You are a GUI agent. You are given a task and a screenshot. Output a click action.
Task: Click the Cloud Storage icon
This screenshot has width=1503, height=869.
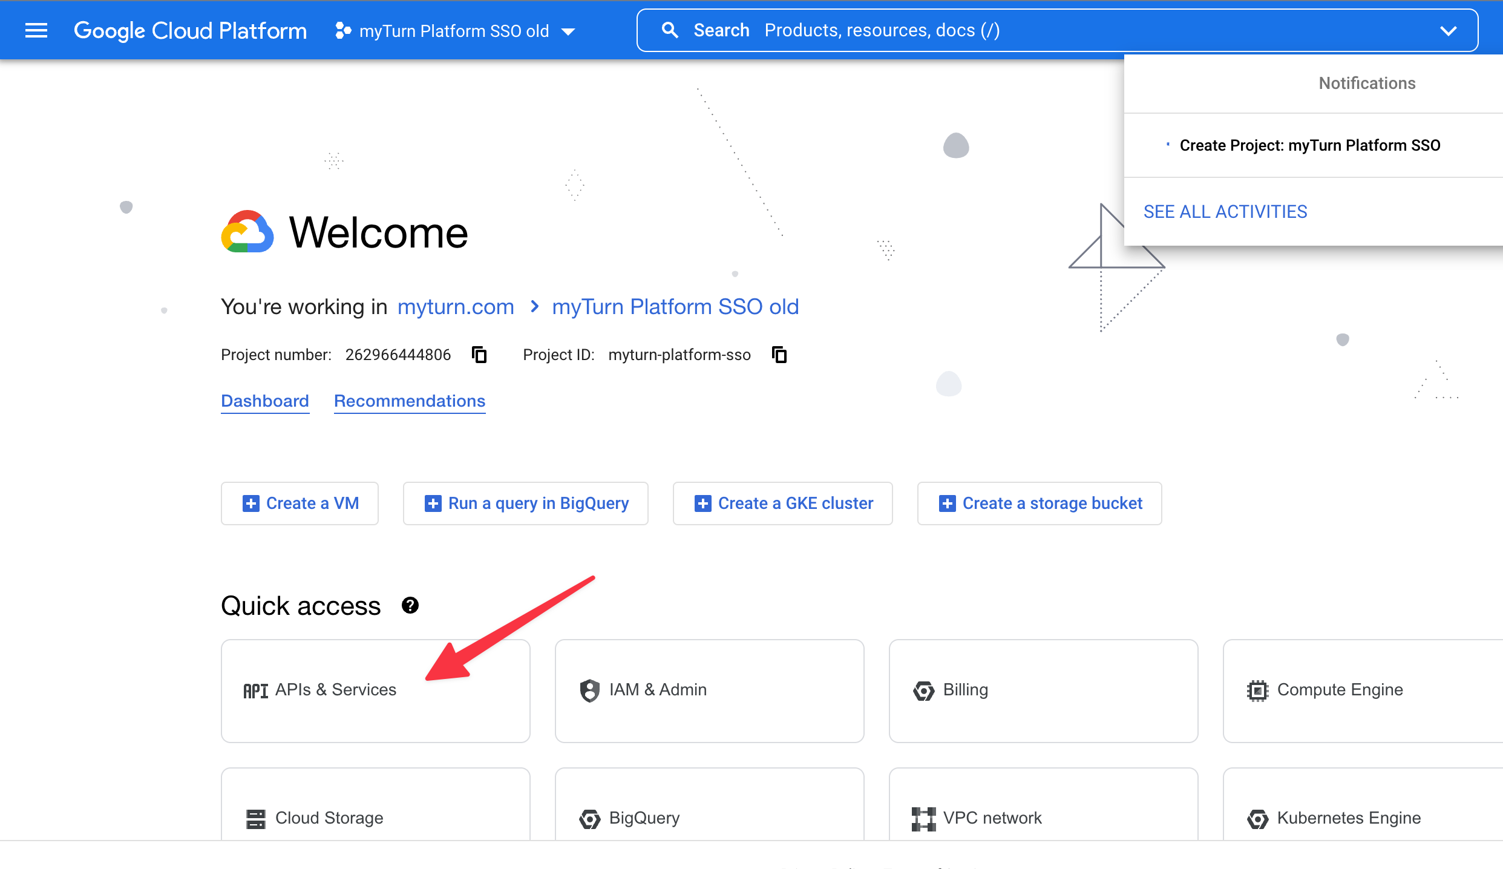click(255, 819)
